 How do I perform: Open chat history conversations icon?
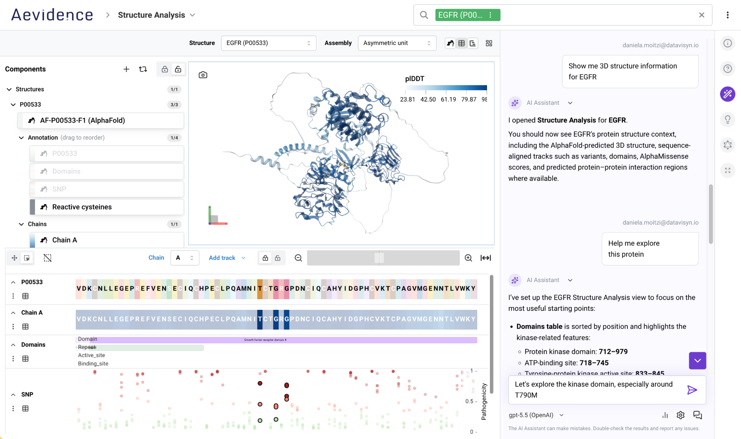[697, 415]
